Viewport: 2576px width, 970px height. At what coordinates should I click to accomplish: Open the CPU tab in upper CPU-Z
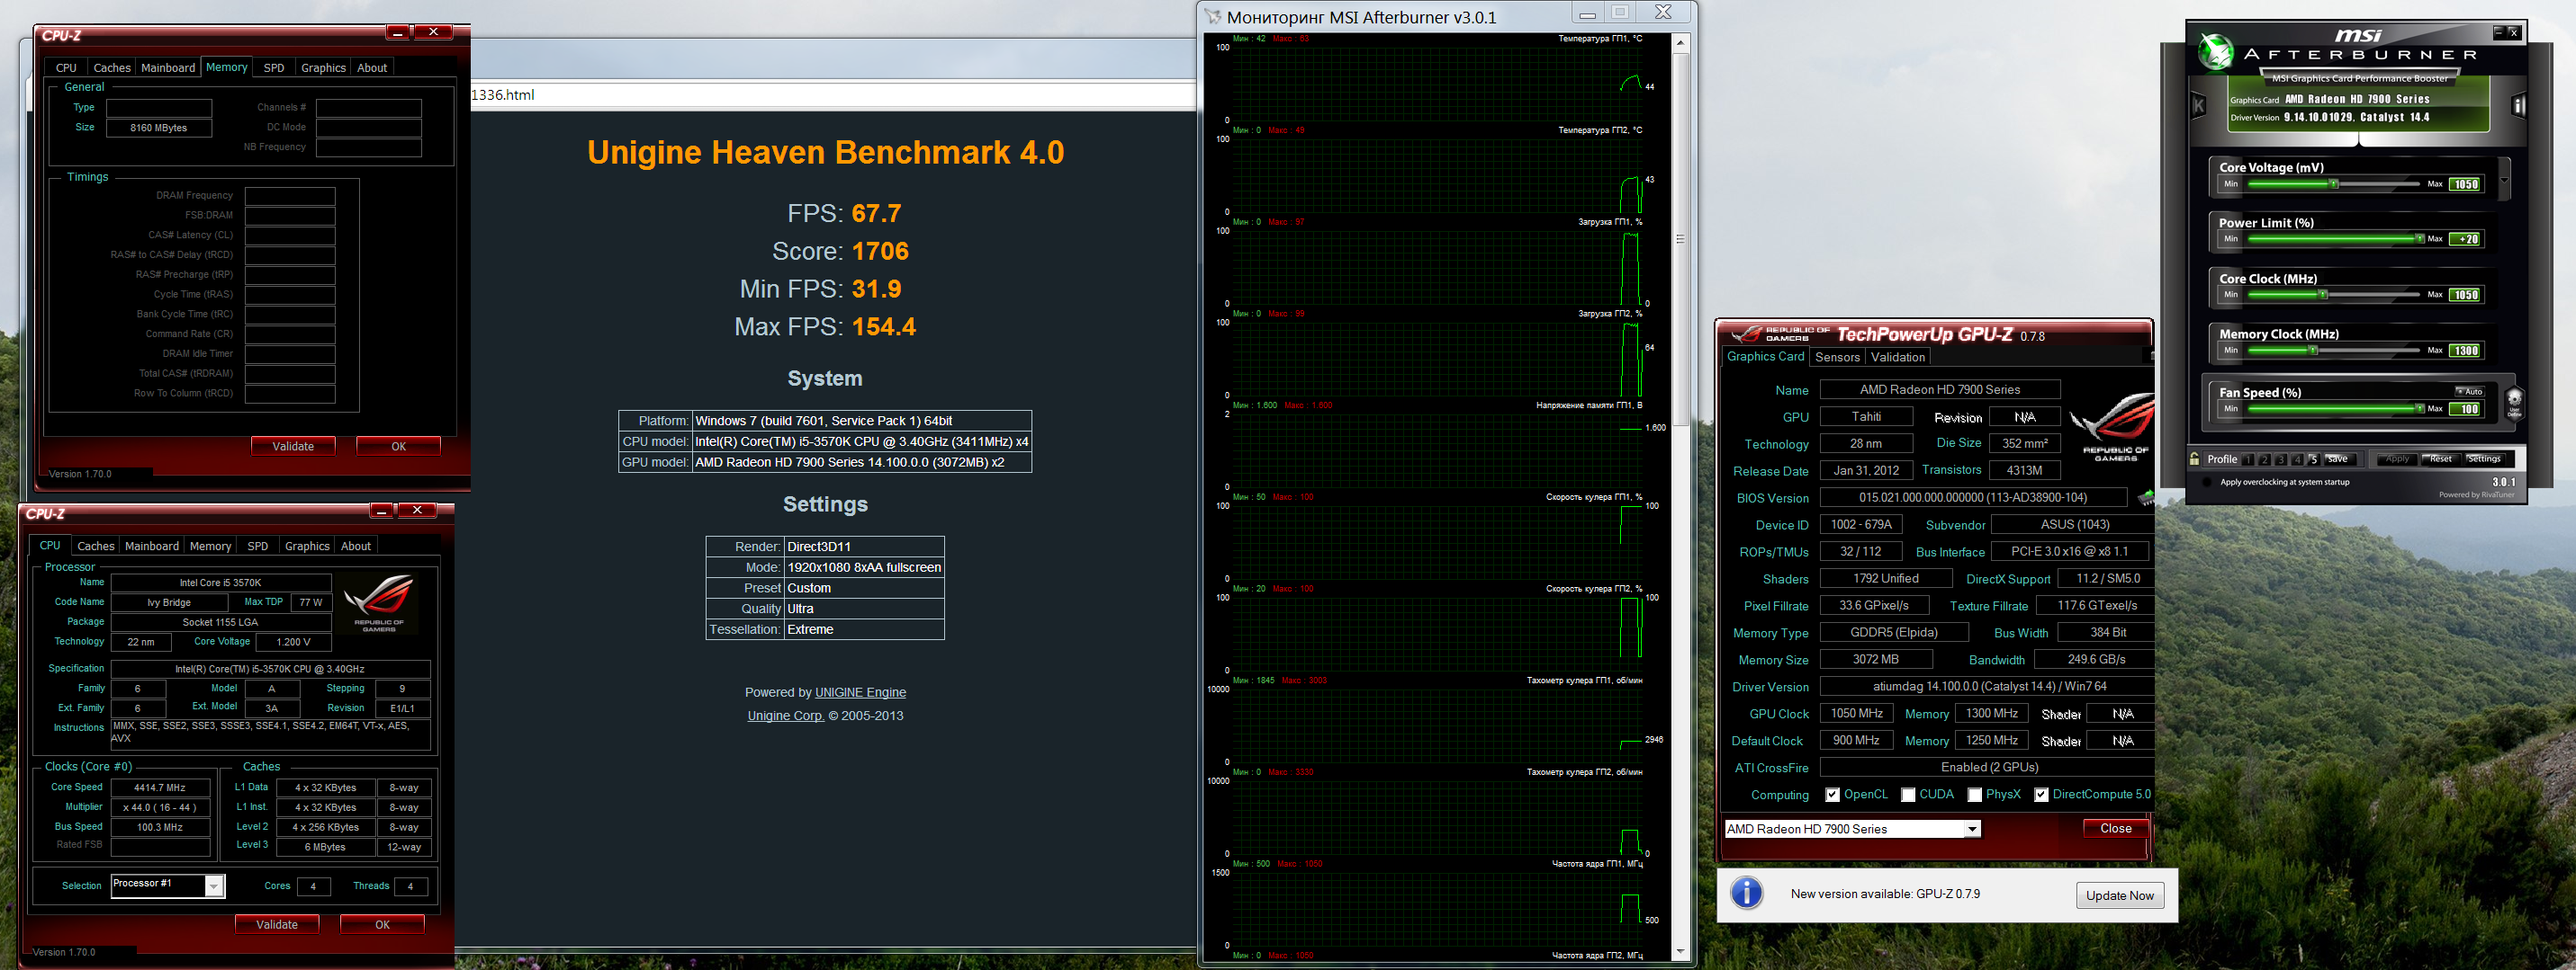[x=66, y=68]
